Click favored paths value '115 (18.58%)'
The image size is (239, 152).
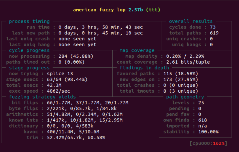pyautogui.click(x=181, y=74)
